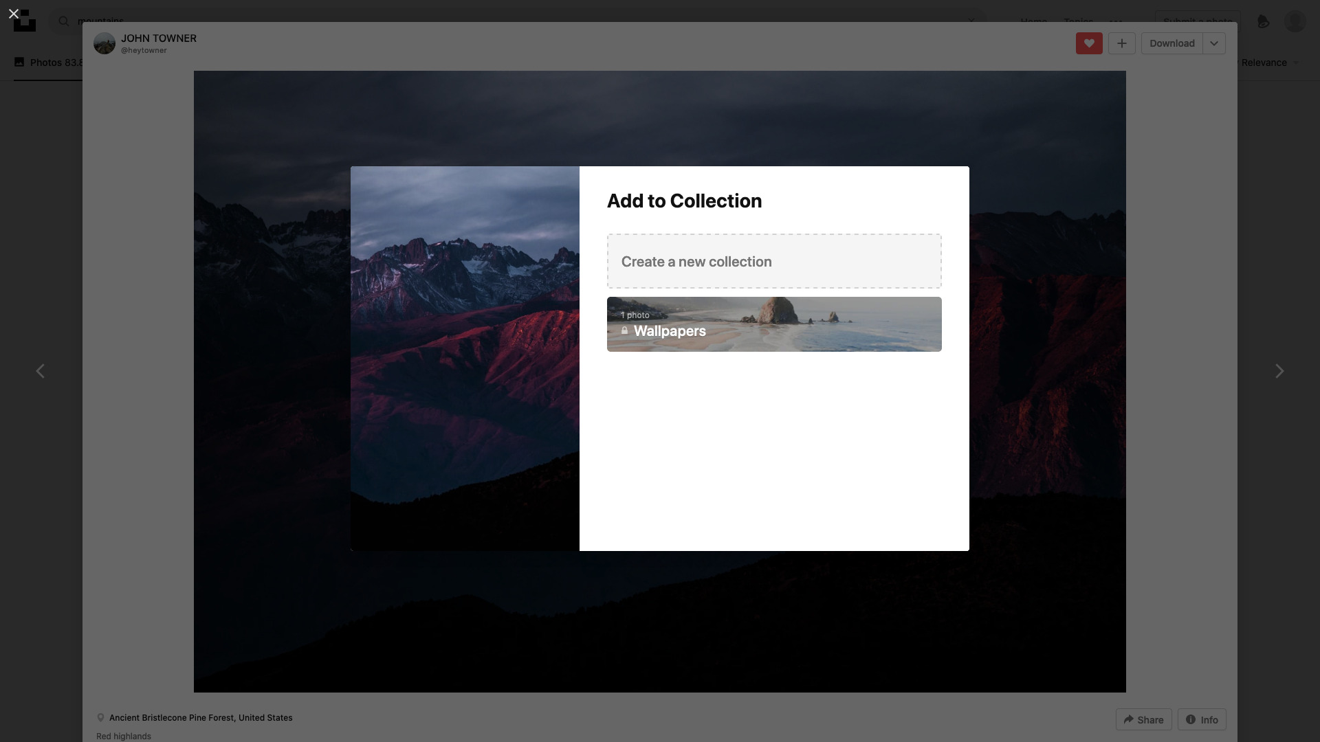The height and width of the screenshot is (742, 1320).
Task: Open the photo Info panel
Action: click(x=1202, y=719)
